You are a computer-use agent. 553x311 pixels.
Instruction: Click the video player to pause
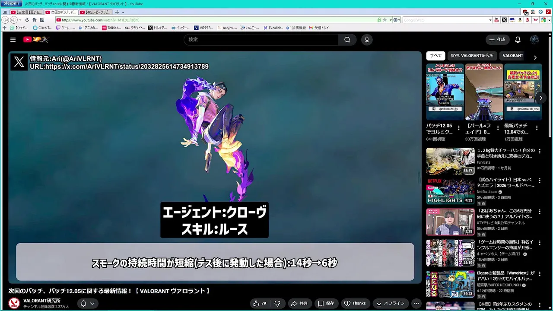coord(215,167)
